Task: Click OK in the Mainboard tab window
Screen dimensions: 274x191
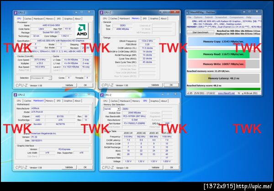Action: pos(85,167)
